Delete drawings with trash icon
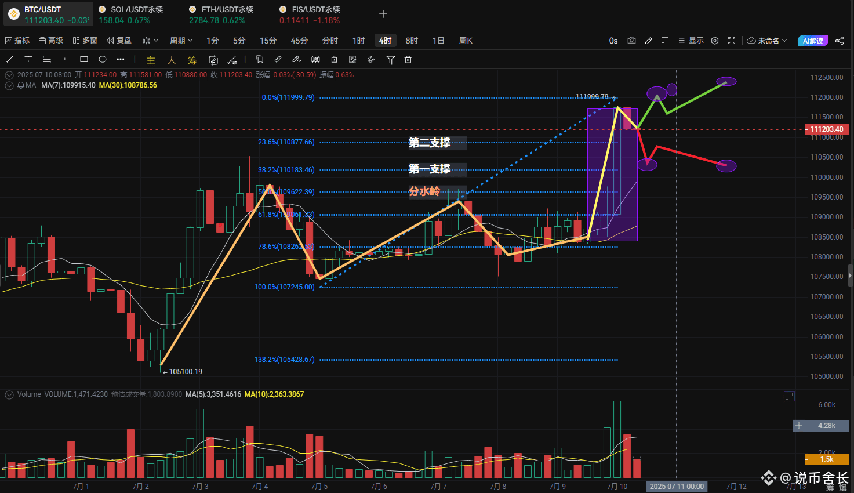 408,59
